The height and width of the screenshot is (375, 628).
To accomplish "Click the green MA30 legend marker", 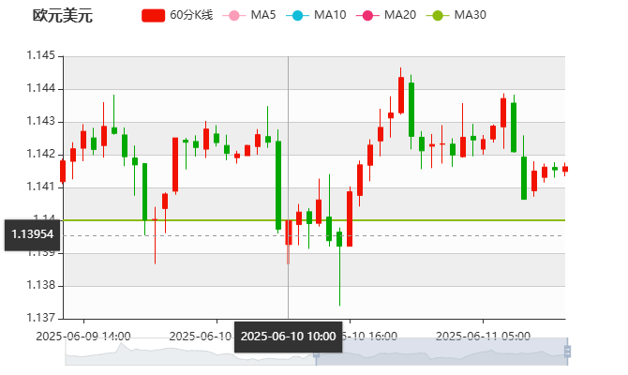I will point(438,16).
